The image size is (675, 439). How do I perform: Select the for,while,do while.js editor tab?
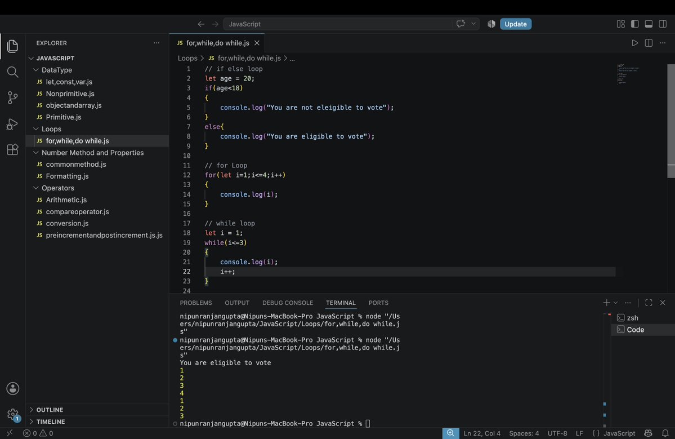pos(217,43)
